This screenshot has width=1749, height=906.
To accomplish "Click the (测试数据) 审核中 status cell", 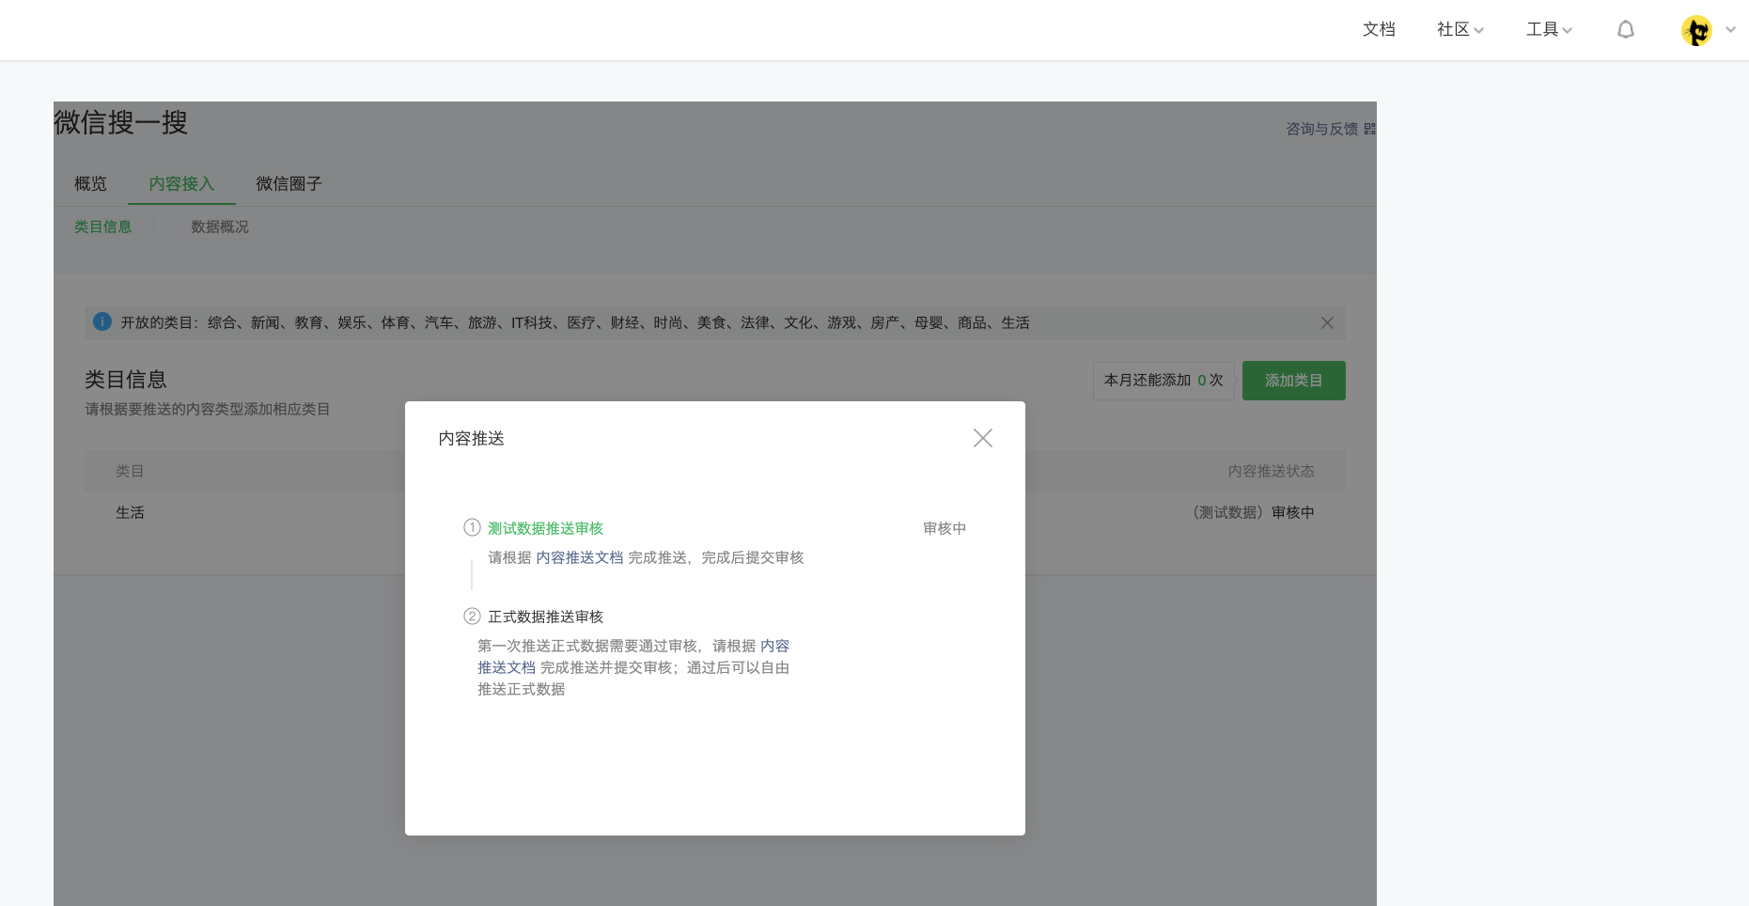I will coord(1252,512).
